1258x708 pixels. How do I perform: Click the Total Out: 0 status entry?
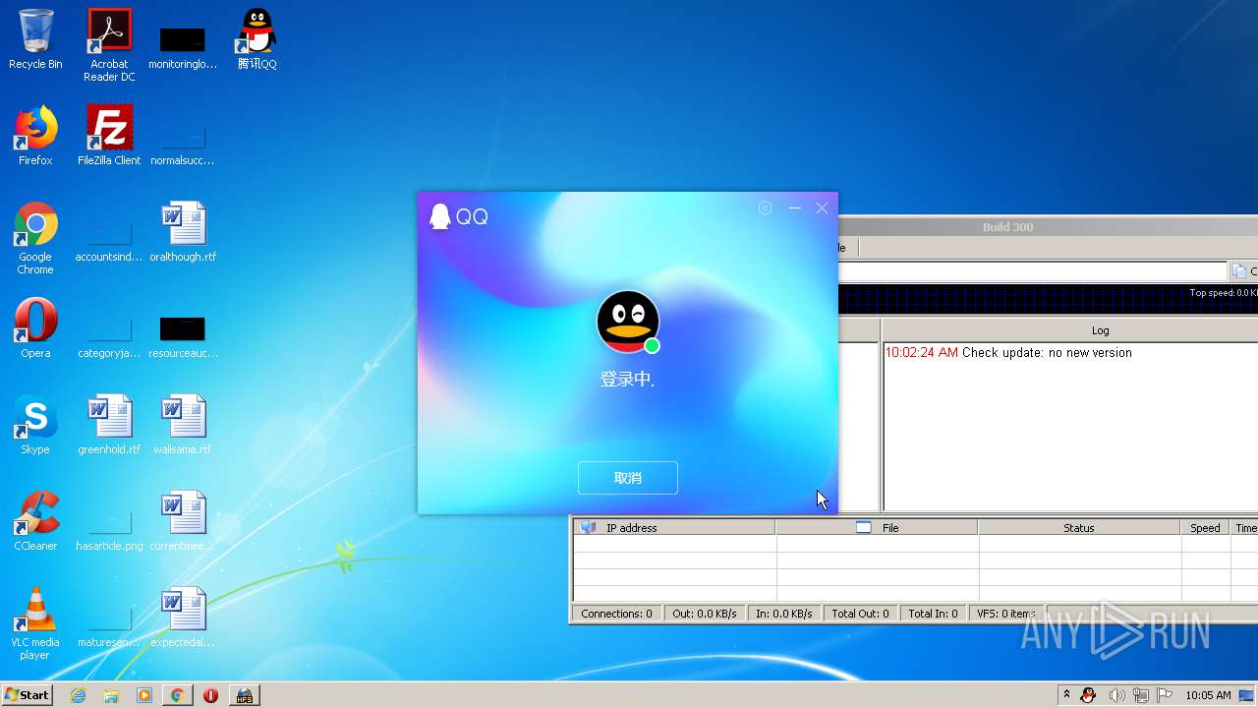[860, 614]
